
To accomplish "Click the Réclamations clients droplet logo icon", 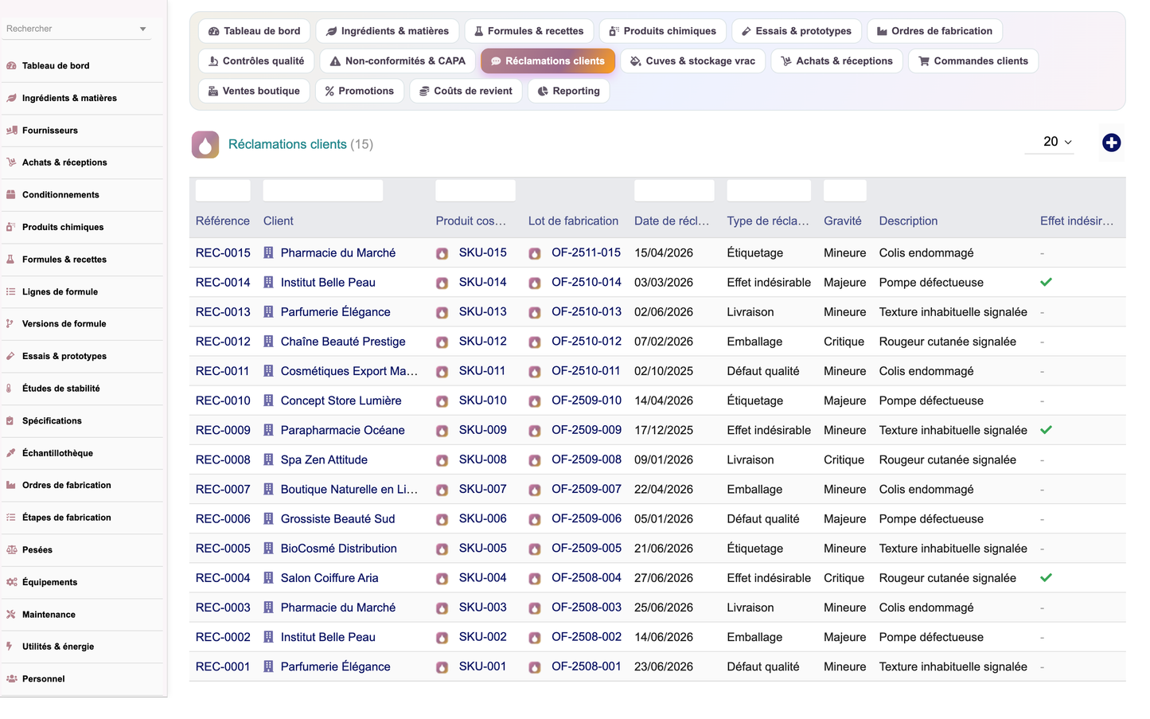I will [x=205, y=144].
